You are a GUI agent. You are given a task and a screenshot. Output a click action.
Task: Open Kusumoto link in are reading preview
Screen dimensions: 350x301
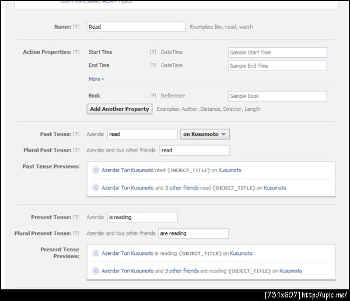[290, 271]
